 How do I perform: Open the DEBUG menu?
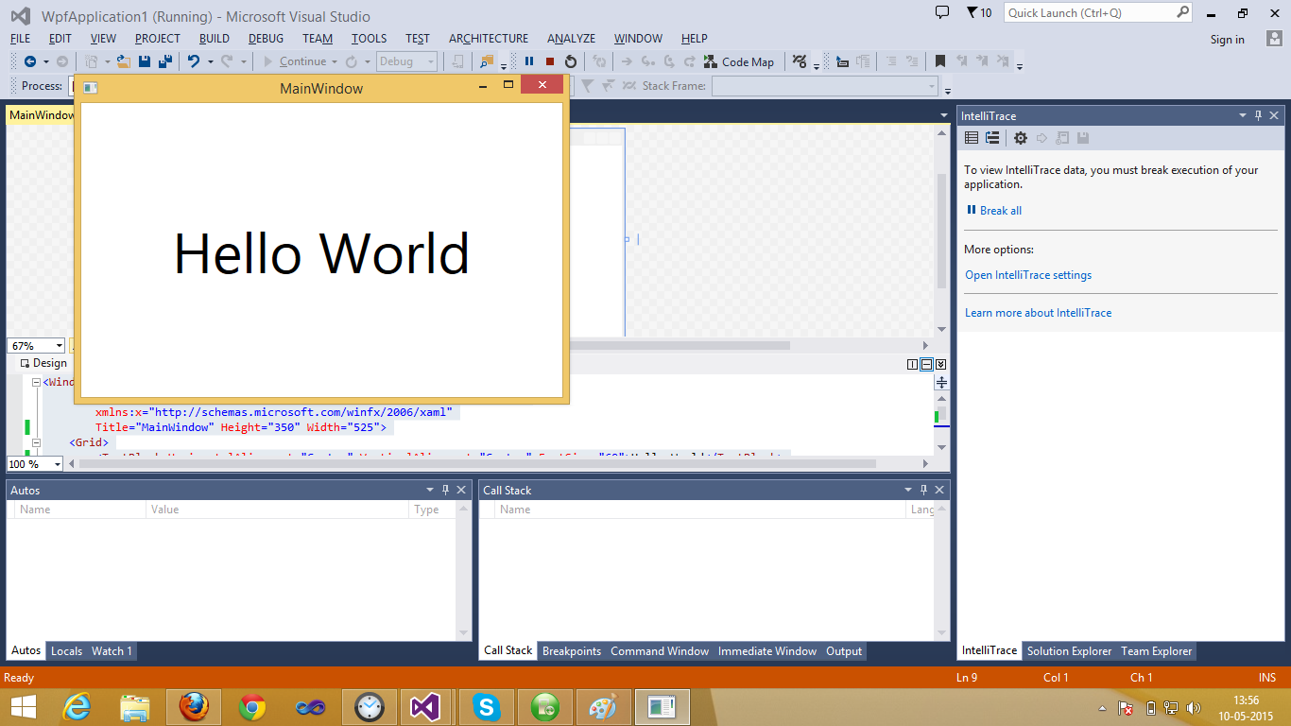click(266, 39)
